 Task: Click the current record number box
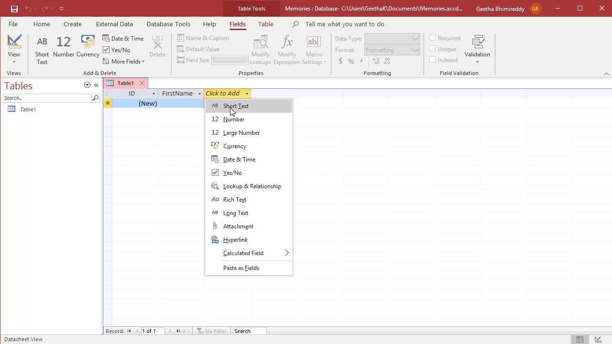tap(153, 331)
